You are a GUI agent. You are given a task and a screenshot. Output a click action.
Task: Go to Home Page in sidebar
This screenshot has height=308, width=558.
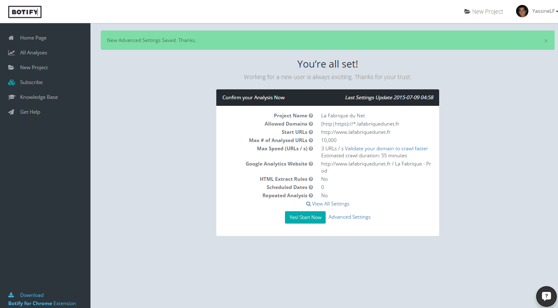[x=33, y=38]
